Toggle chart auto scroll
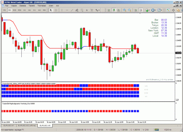The height and width of the screenshot is (132, 183). tap(136, 10)
